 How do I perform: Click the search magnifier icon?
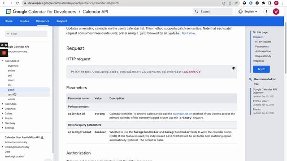pos(196,12)
